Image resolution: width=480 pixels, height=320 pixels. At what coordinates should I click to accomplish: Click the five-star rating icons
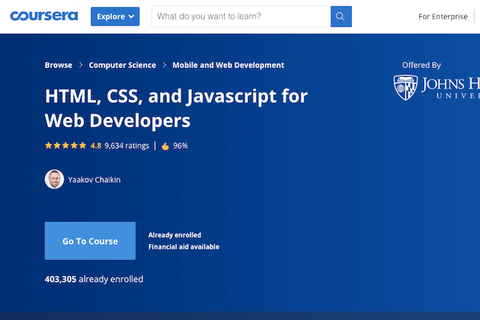tap(66, 146)
